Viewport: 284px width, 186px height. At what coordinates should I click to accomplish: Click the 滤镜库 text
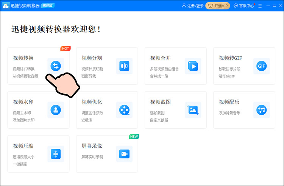87,120
